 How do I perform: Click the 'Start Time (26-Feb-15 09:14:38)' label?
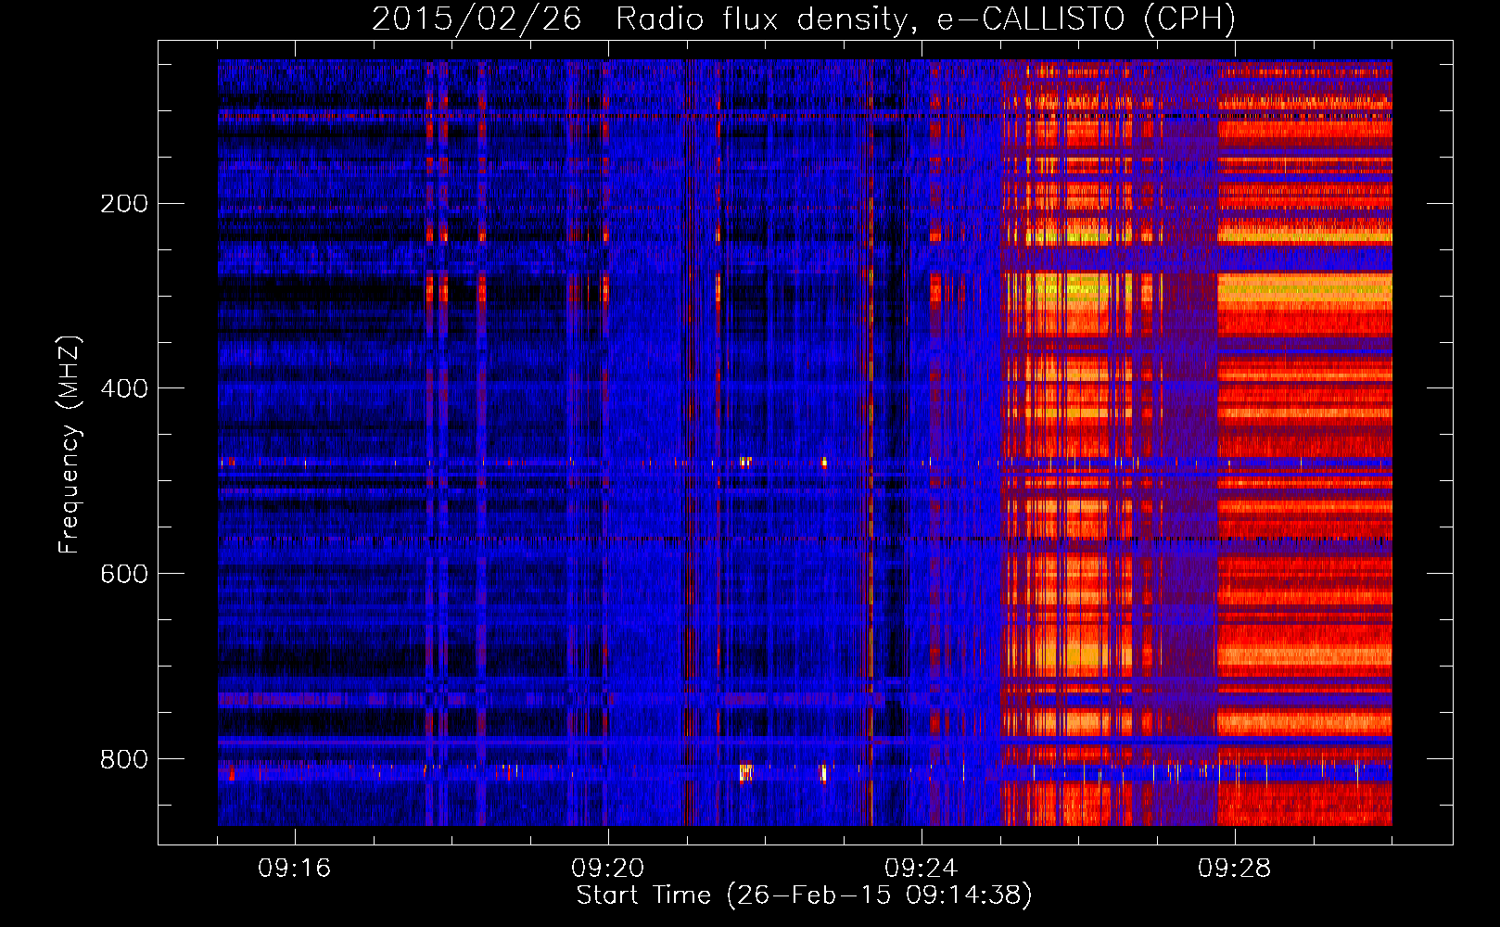click(x=804, y=895)
